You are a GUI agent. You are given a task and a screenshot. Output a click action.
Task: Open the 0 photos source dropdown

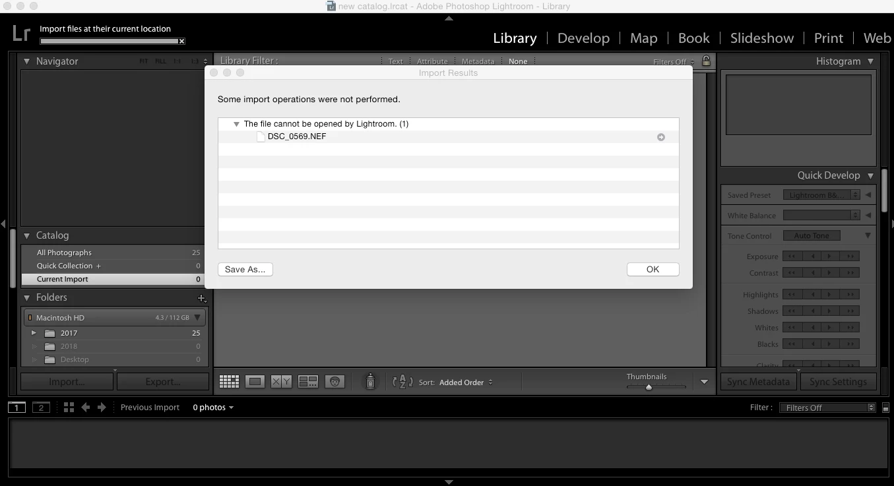[x=213, y=408]
